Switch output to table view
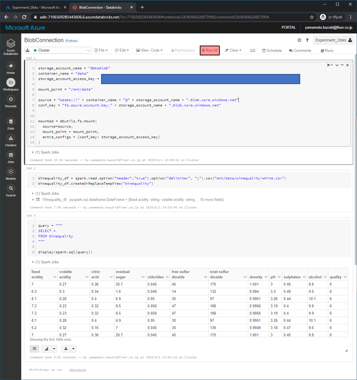The width and height of the screenshot is (357, 380). [x=34, y=349]
